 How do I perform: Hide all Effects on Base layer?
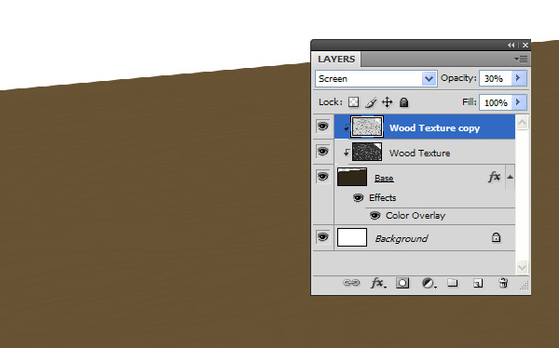[x=359, y=197]
